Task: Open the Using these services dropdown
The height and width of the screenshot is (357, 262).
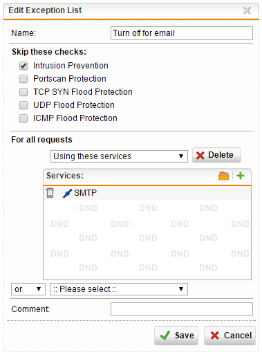Action: 119,156
